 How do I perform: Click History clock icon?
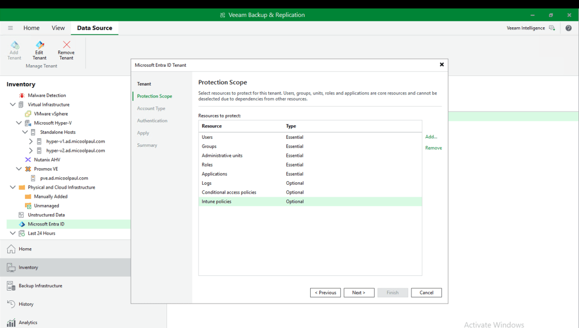(x=11, y=304)
